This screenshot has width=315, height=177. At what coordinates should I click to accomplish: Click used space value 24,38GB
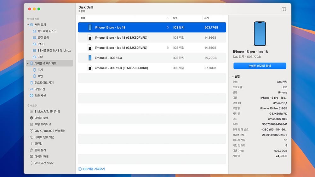coord(281,156)
